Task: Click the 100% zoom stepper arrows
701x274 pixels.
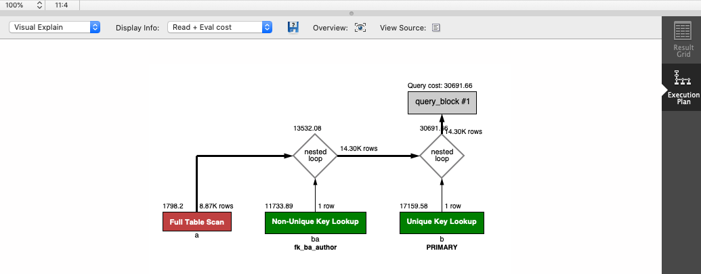Action: pos(39,5)
